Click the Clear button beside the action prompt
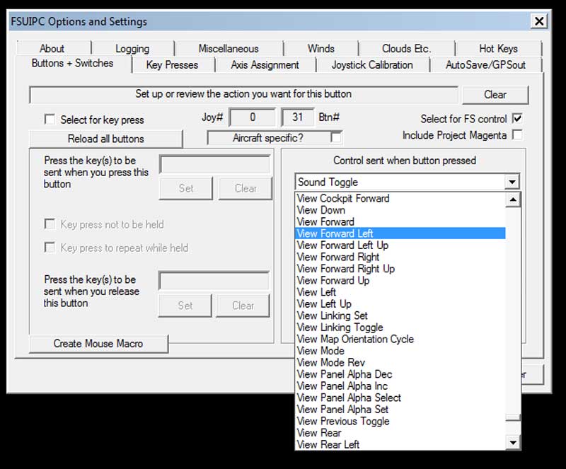Image resolution: width=566 pixels, height=469 pixels. 495,95
